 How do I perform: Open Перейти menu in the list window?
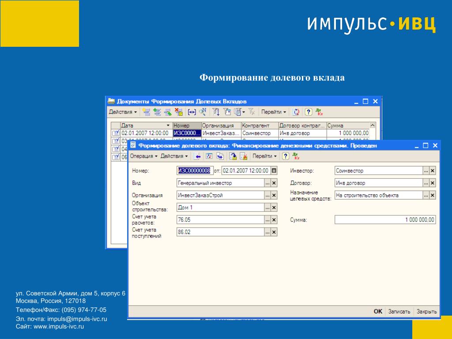[274, 112]
